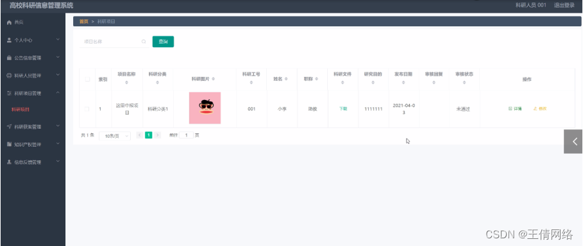The width and height of the screenshot is (583, 246).
Task: Go to previous page in pagination
Action: pyautogui.click(x=140, y=135)
